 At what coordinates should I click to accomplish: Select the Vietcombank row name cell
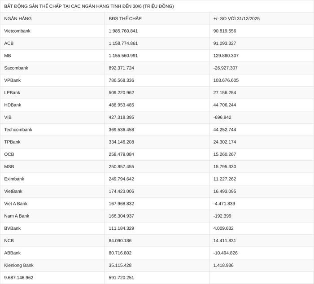pos(52,31)
